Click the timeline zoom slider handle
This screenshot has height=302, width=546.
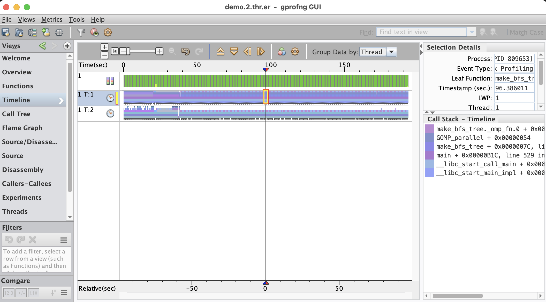(128, 51)
